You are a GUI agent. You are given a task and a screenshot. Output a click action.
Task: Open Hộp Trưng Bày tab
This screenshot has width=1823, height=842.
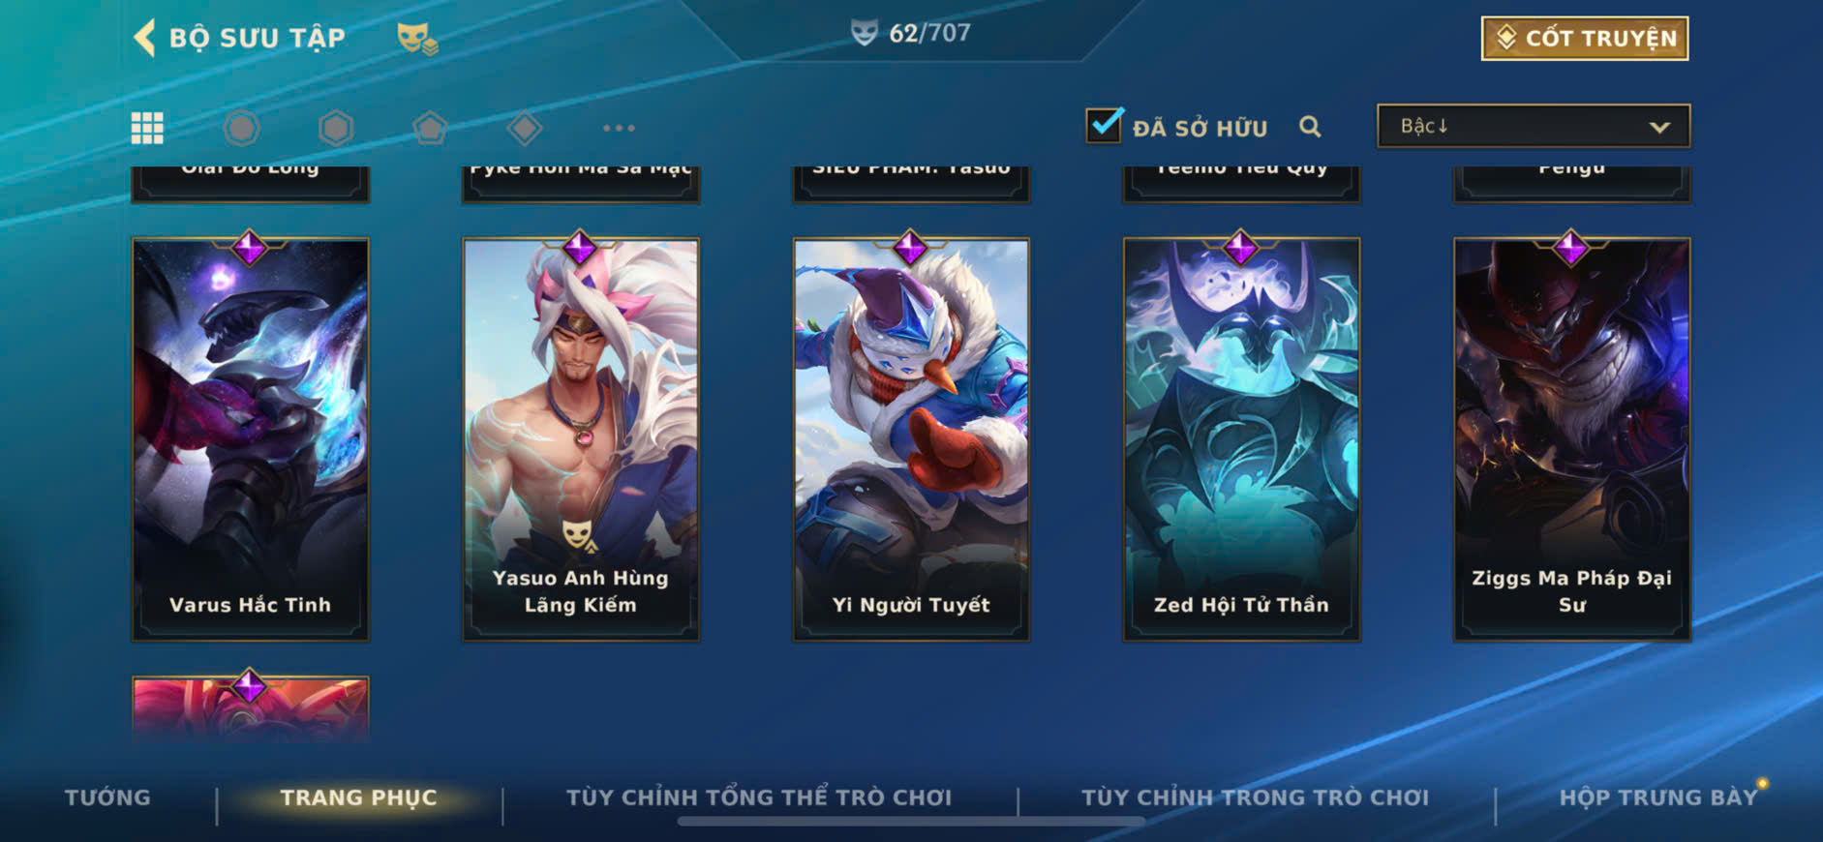[x=1657, y=797]
